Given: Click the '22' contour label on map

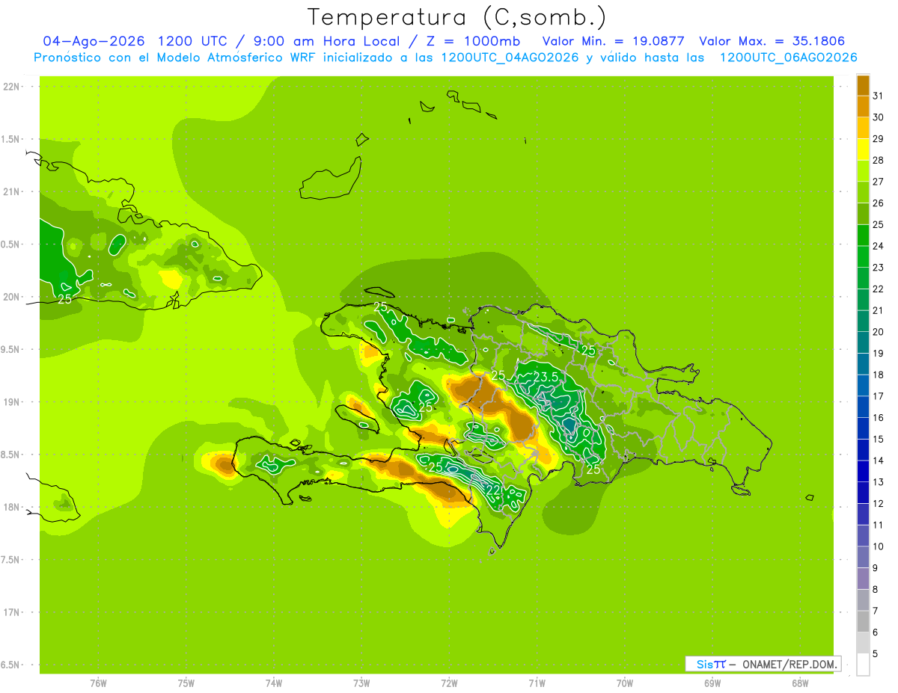Looking at the screenshot, I should [x=493, y=490].
